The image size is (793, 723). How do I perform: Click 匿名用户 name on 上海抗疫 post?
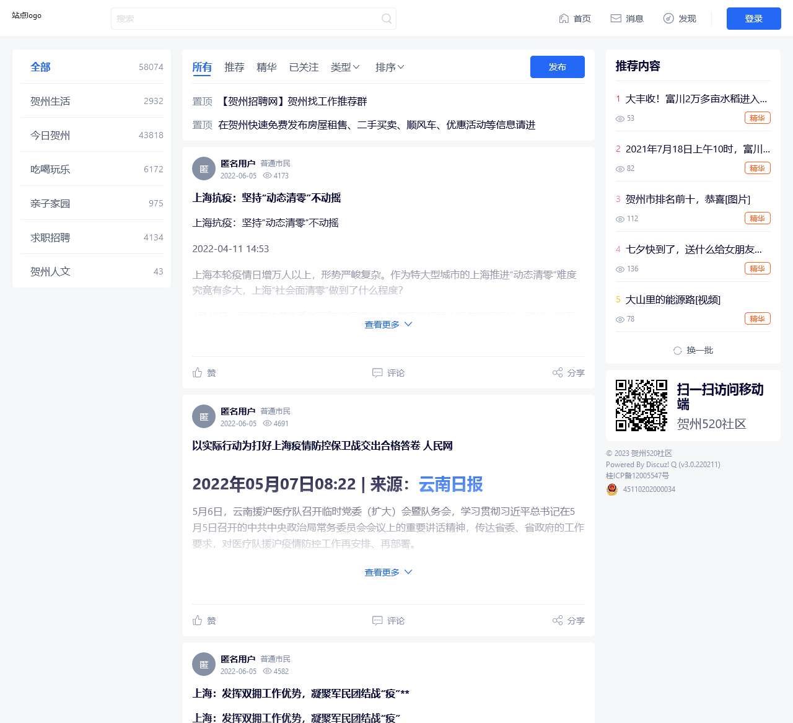point(238,164)
